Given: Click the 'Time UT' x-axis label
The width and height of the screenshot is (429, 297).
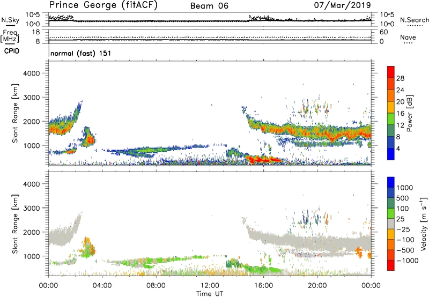Looking at the screenshot, I should click(x=210, y=294).
